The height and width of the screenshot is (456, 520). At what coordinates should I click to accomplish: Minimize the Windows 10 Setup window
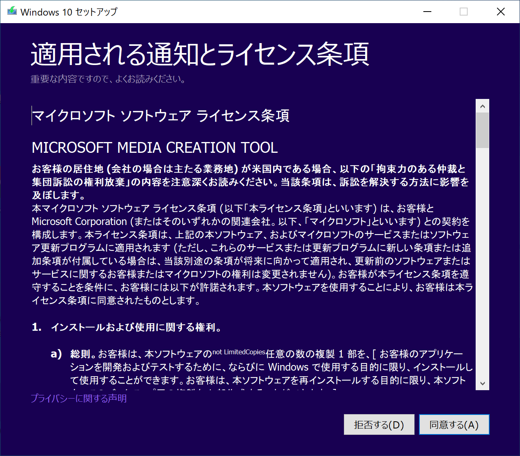pos(427,12)
